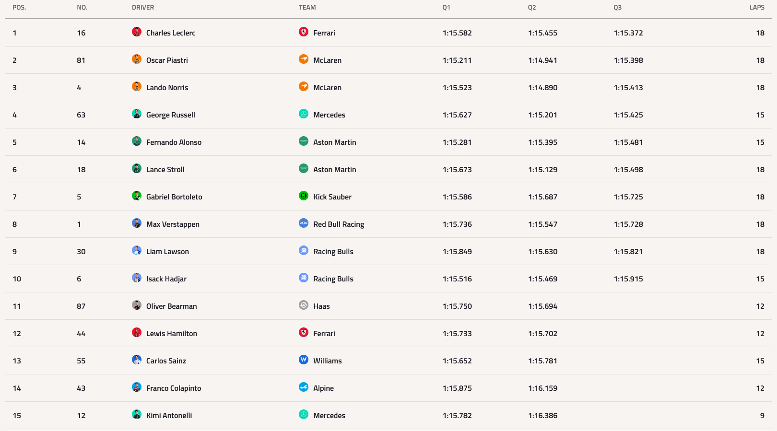Select George Russell name text

(171, 115)
